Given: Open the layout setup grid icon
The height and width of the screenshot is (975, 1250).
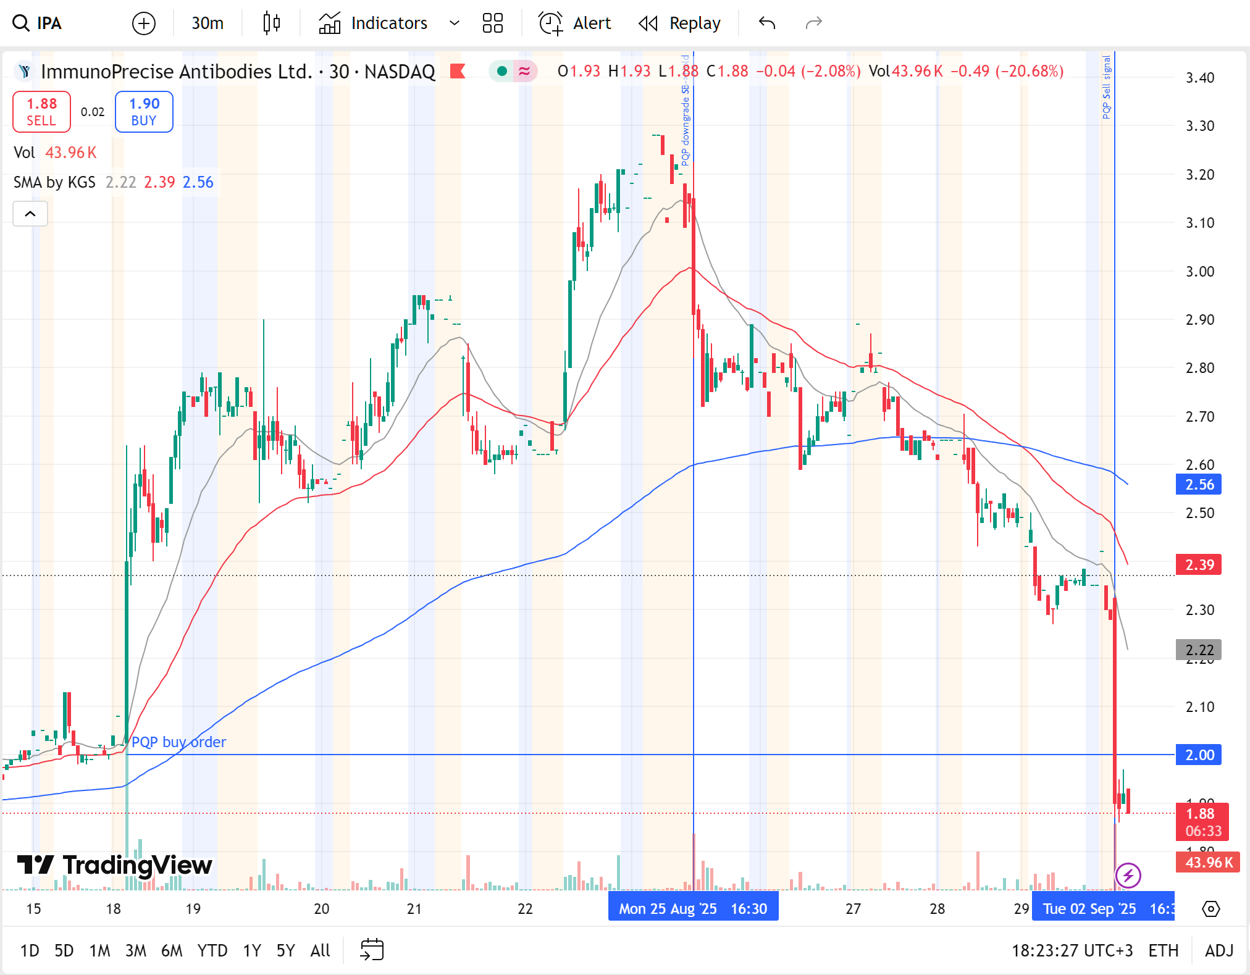Looking at the screenshot, I should pyautogui.click(x=492, y=23).
